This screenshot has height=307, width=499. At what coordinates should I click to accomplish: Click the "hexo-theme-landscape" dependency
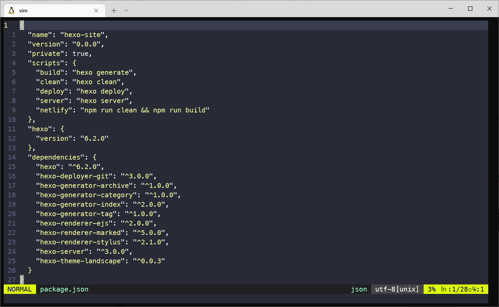coord(80,261)
